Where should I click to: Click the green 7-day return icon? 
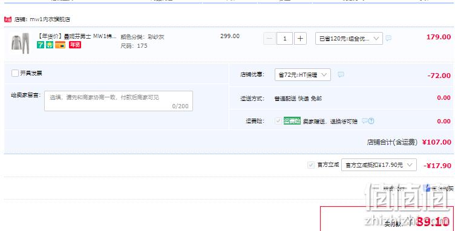click(41, 45)
